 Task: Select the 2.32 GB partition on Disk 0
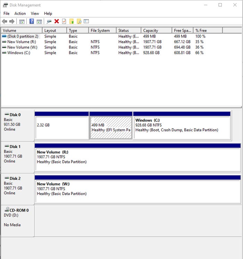tap(62, 126)
